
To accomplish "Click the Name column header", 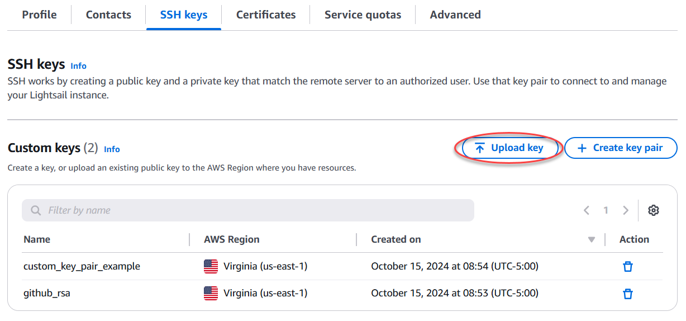I will tap(37, 239).
